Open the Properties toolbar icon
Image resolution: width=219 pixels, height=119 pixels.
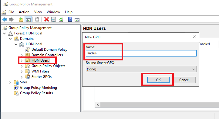tap(53, 19)
